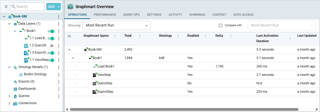Image resolution: width=320 pixels, height=112 pixels.
Task: Collapse sidebar with double chevron icon
Action: point(6,7)
